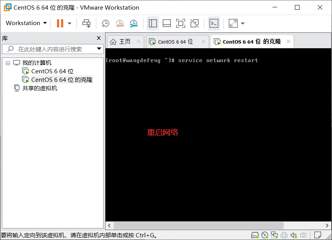Open the Workstation menu
Screen dimensions: 332x240
25,23
